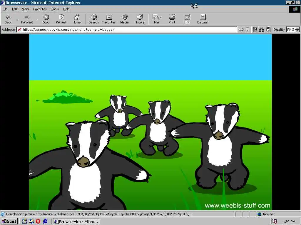Select the Quality PNG field

(290, 30)
